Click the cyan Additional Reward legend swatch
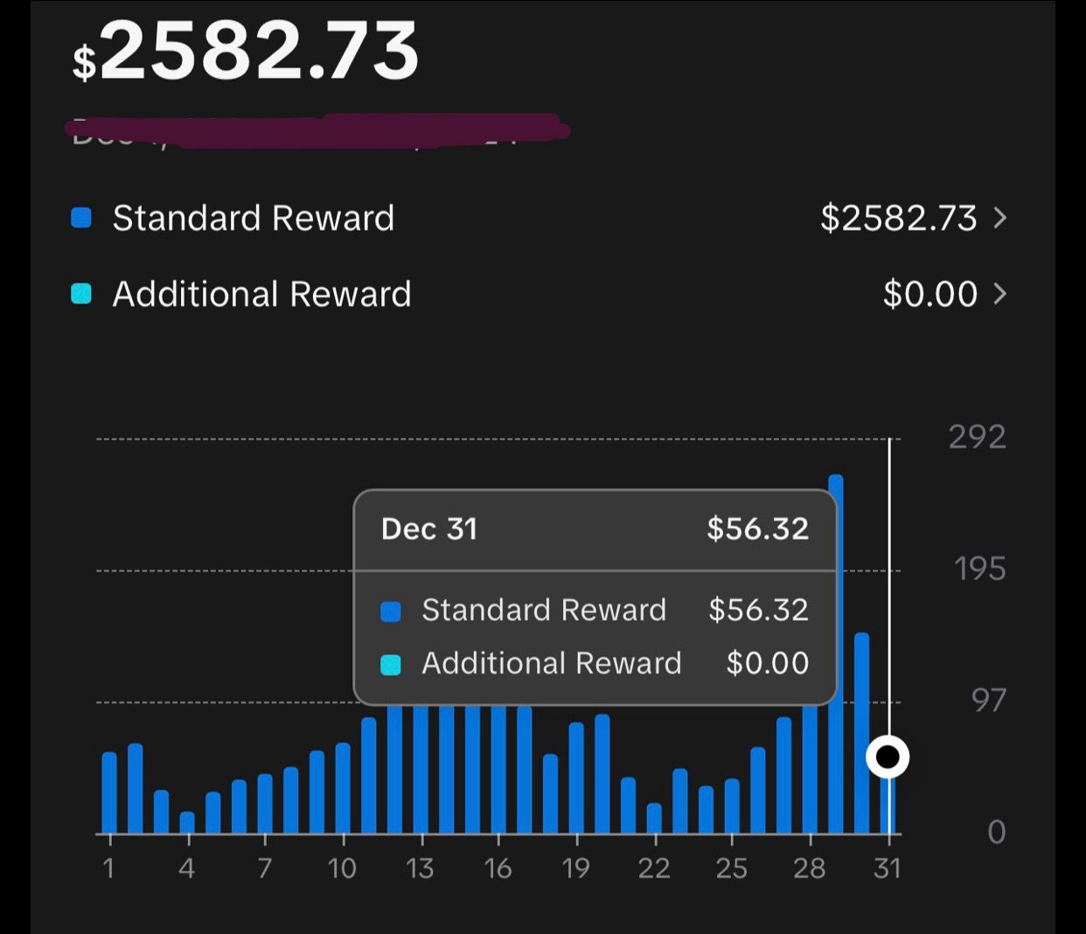Viewport: 1086px width, 934px height. tap(81, 294)
